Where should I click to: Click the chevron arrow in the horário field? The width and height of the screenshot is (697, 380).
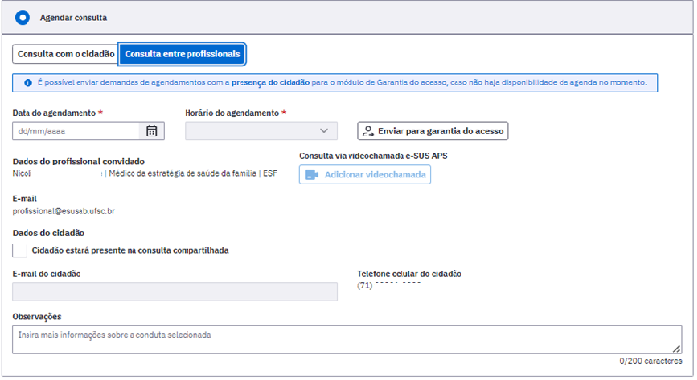324,131
